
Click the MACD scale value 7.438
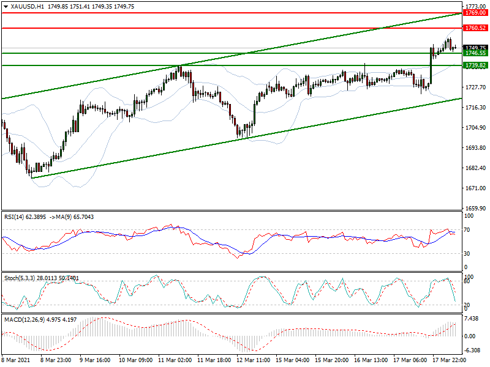click(x=472, y=319)
